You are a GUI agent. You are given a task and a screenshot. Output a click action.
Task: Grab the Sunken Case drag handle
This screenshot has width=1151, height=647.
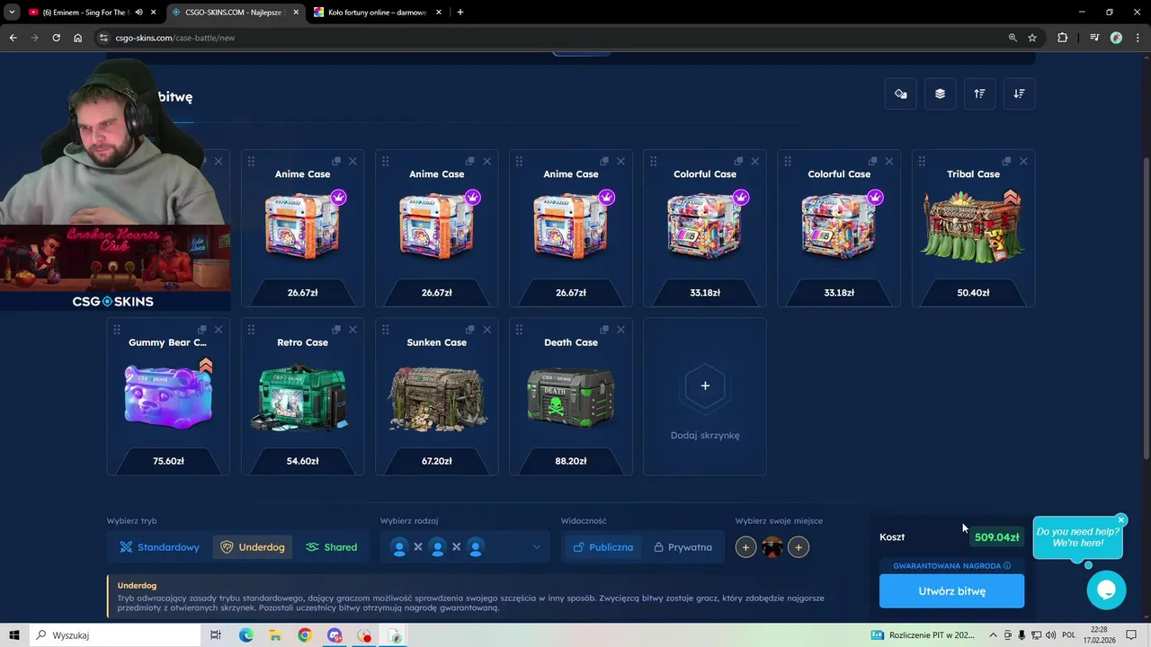385,330
